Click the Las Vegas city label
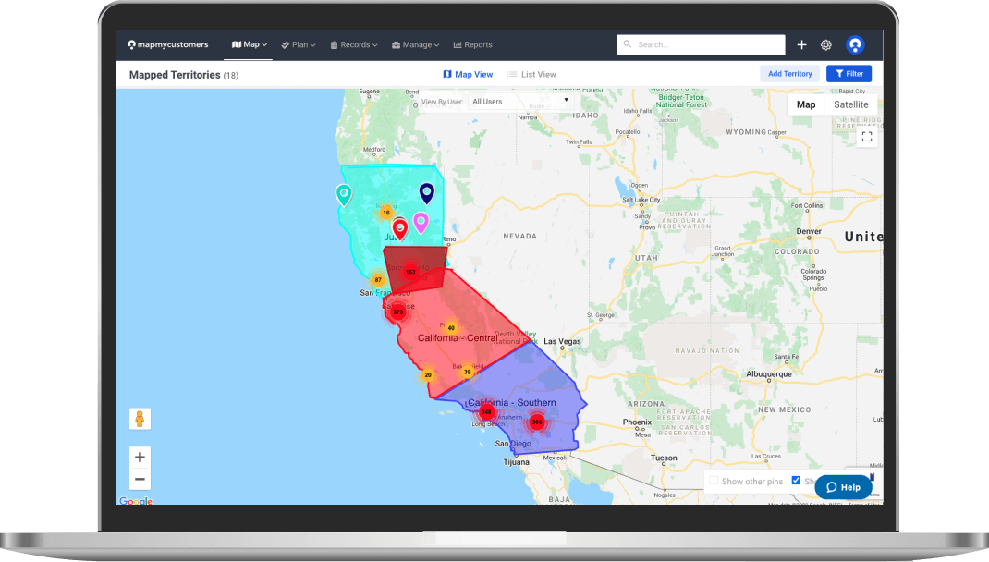 [x=562, y=341]
